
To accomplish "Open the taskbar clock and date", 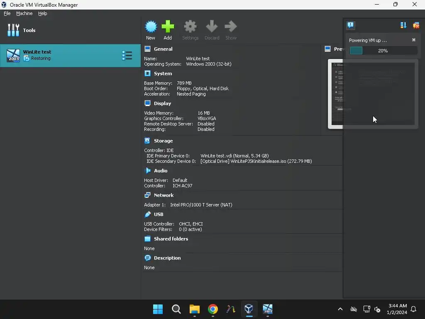I will (397, 309).
